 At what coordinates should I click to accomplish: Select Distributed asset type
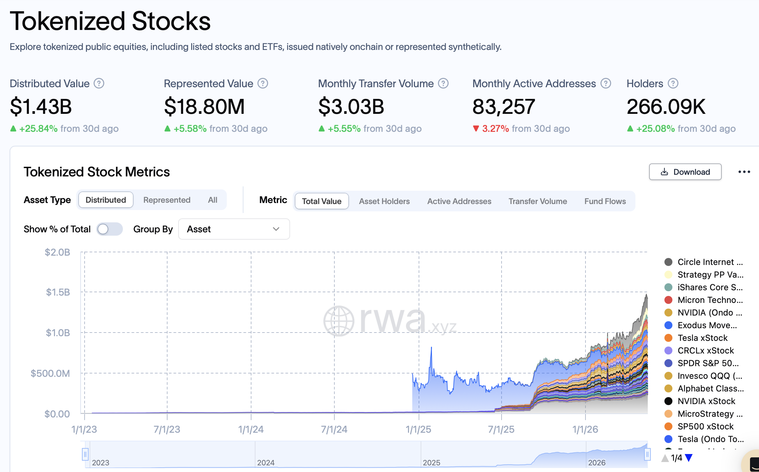pos(106,200)
